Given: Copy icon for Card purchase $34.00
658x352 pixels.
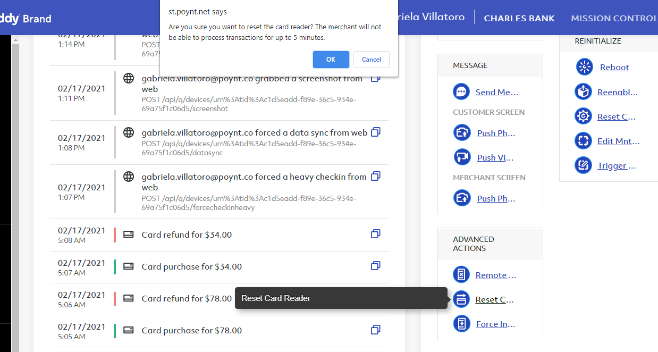Looking at the screenshot, I should click(x=375, y=266).
